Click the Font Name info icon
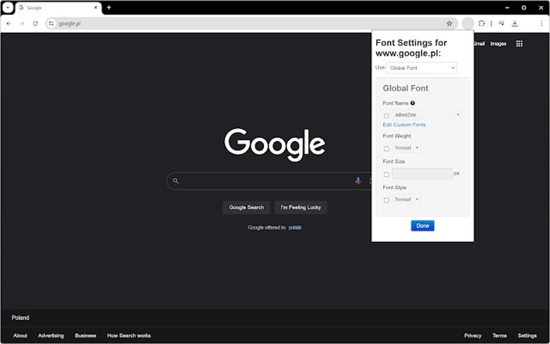550x344 pixels. tap(412, 102)
